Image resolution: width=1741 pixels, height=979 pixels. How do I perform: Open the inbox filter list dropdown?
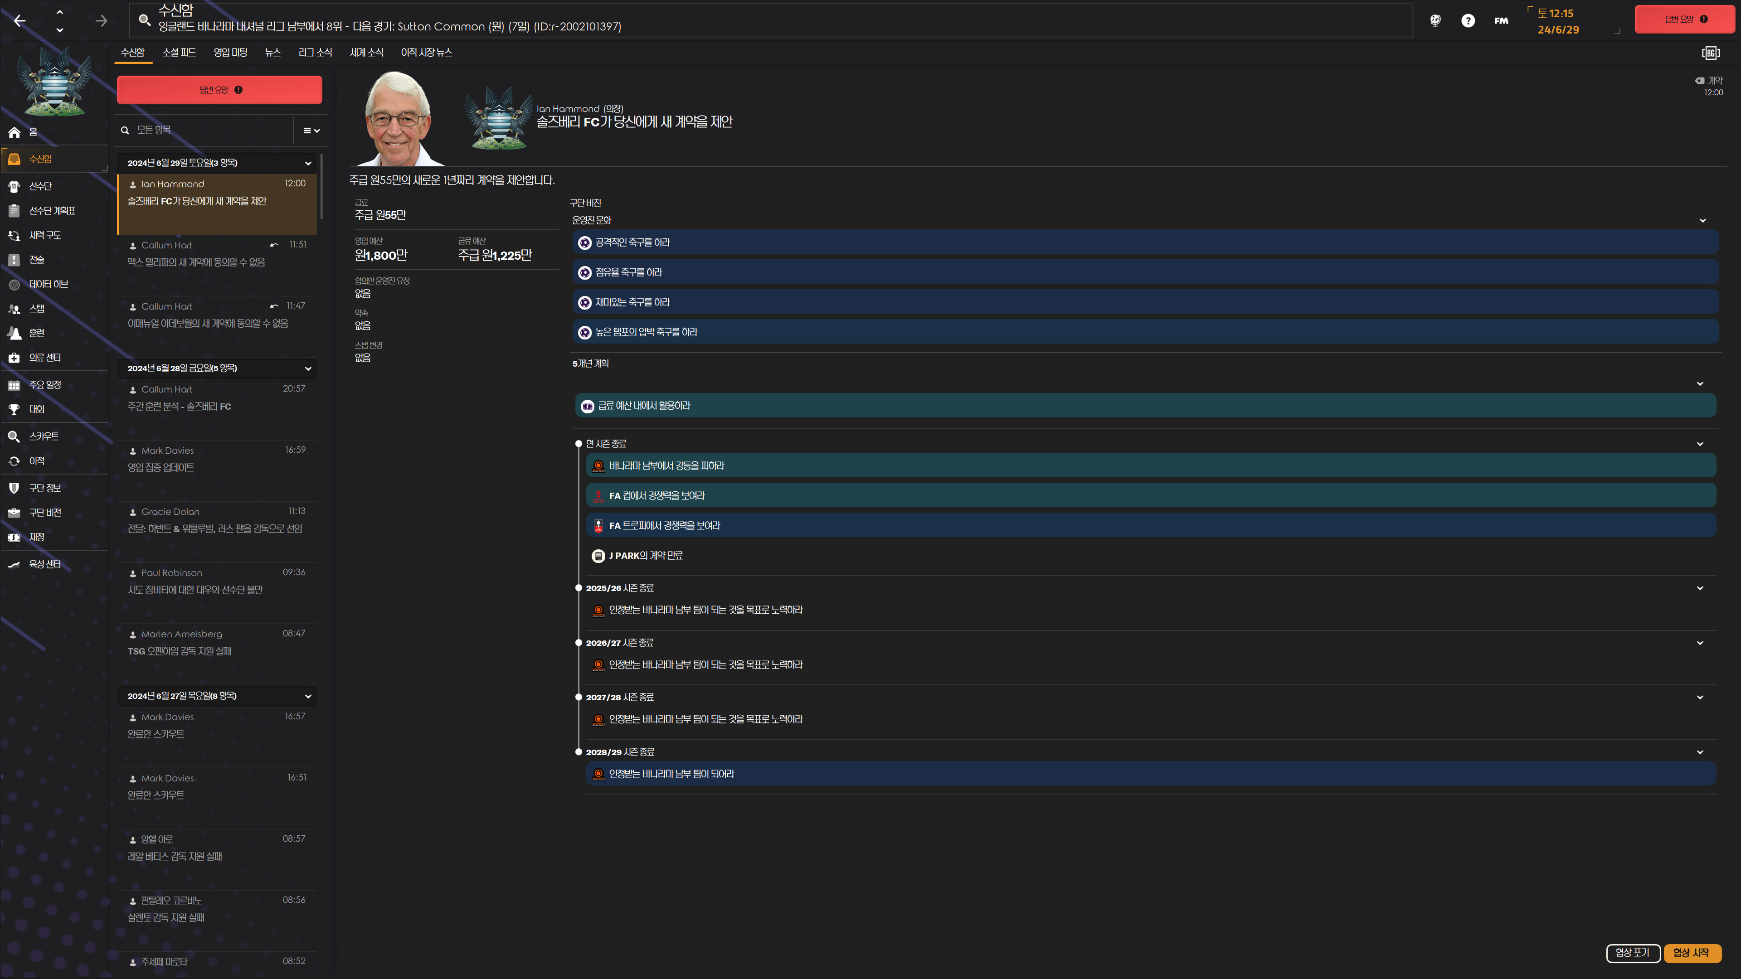311,131
